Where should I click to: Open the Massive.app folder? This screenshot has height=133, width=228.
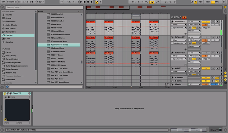click(x=11, y=73)
